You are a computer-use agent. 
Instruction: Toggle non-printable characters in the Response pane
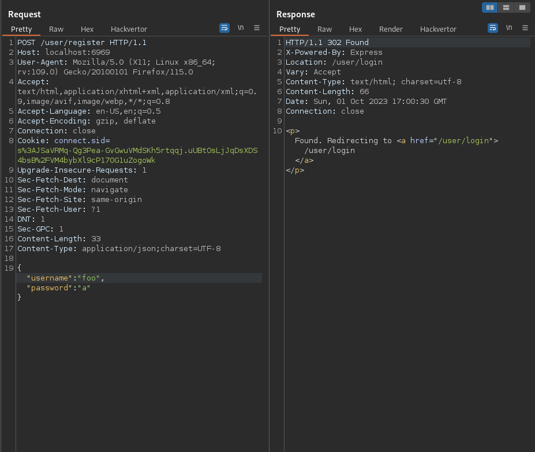[508, 28]
